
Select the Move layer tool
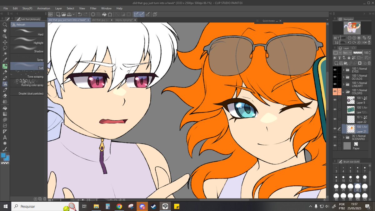click(5, 42)
